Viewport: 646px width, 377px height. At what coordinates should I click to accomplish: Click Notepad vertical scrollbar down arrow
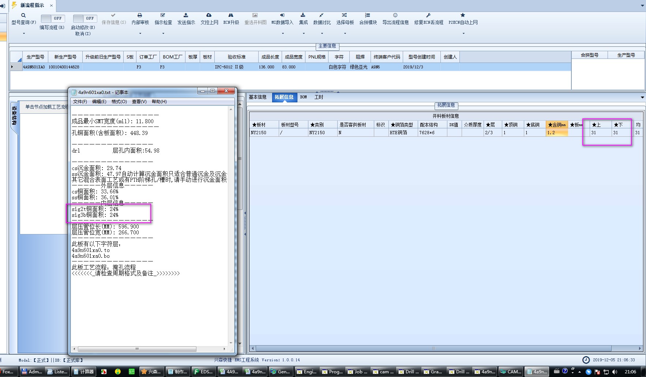(231, 343)
